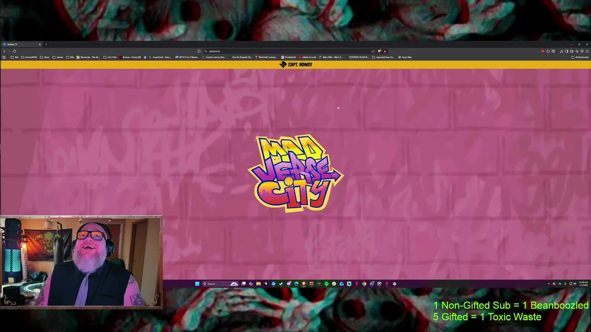
Task: Open the Brave Shields lion icon
Action: tap(380, 51)
